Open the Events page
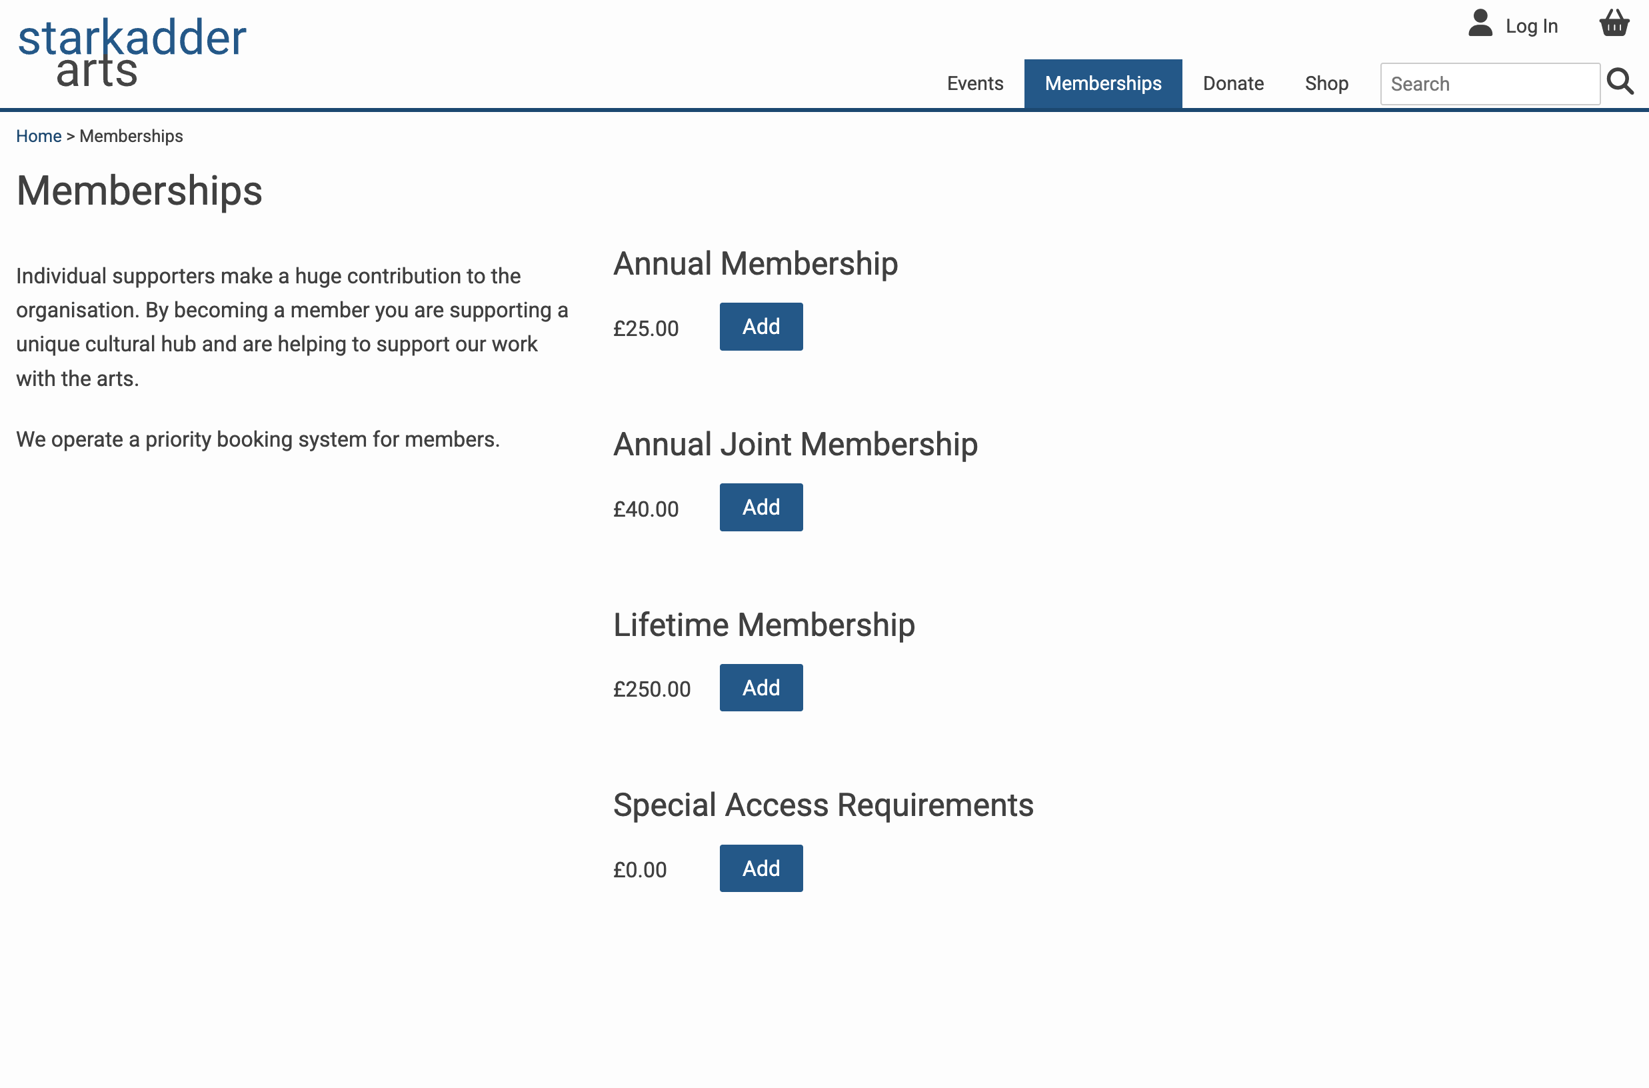 coord(975,83)
